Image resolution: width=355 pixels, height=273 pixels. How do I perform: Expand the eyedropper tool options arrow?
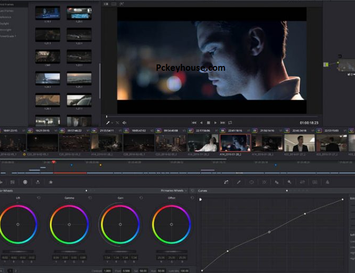[x=112, y=123]
